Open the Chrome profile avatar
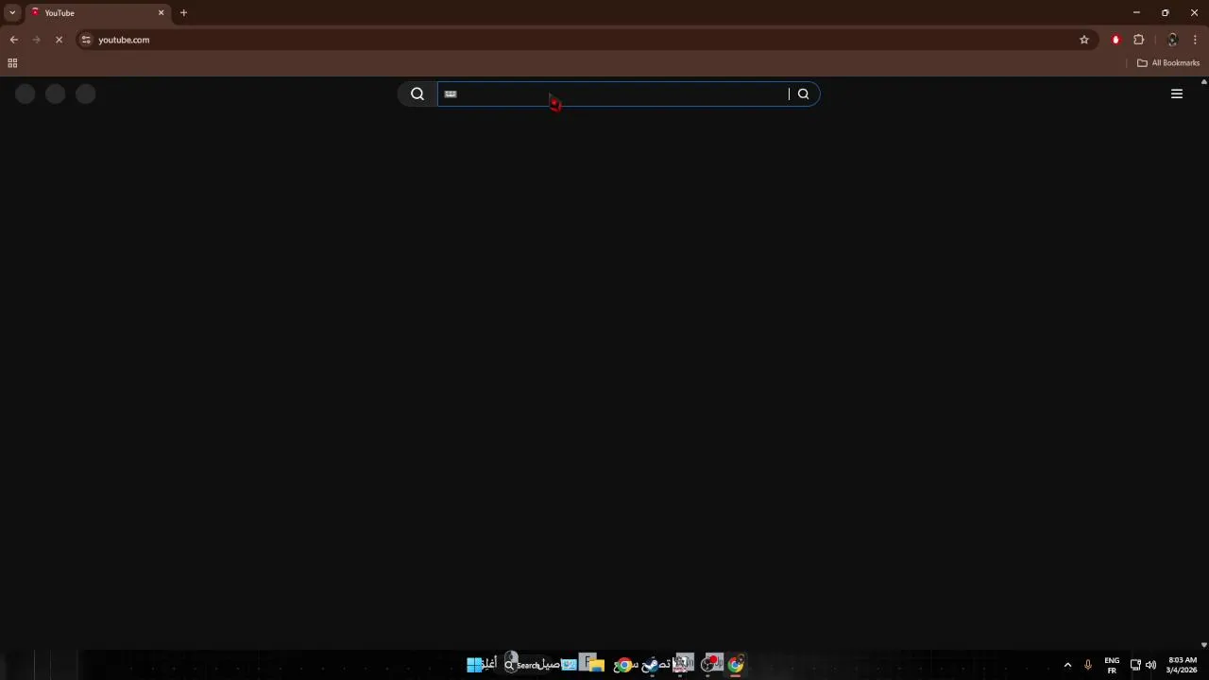This screenshot has width=1209, height=680. coord(1172,40)
